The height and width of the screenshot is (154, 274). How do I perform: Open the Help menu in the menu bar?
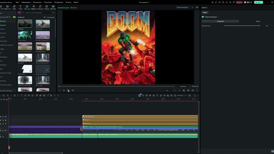pos(68,2)
